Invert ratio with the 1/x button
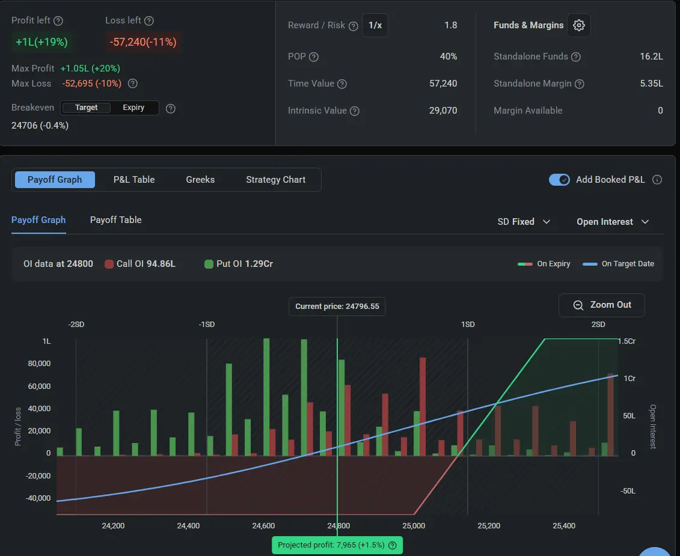 tap(375, 25)
